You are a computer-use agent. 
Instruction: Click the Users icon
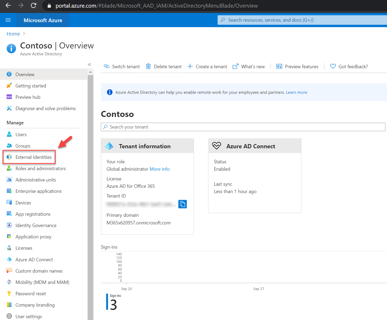9,134
